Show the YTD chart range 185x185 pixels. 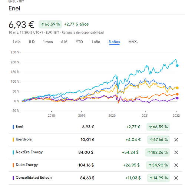[x=79, y=42]
